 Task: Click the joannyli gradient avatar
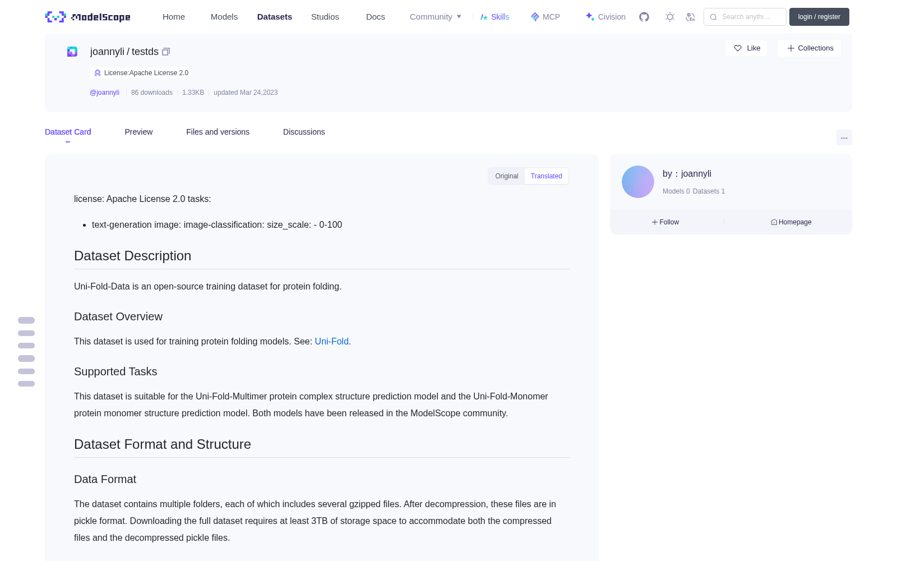(x=638, y=182)
